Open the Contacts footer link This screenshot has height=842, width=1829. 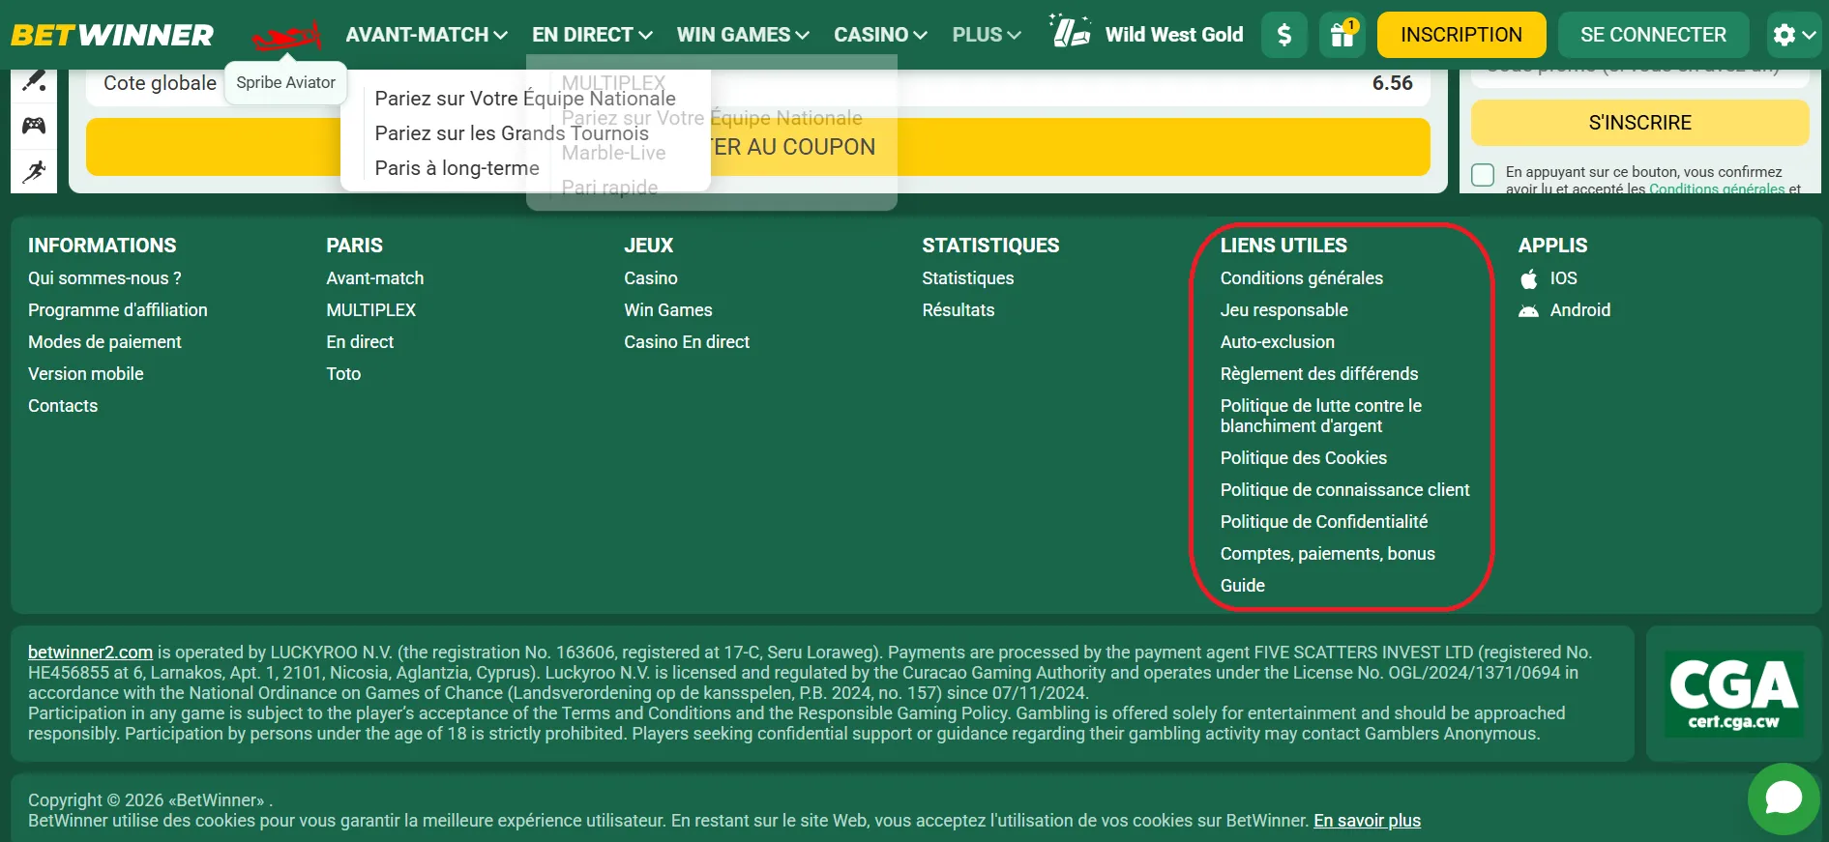click(x=63, y=406)
